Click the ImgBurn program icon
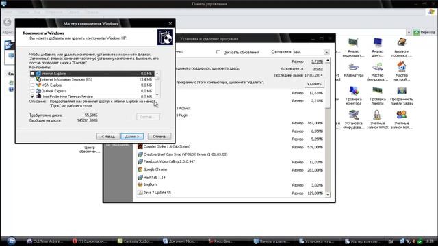 click(140, 184)
